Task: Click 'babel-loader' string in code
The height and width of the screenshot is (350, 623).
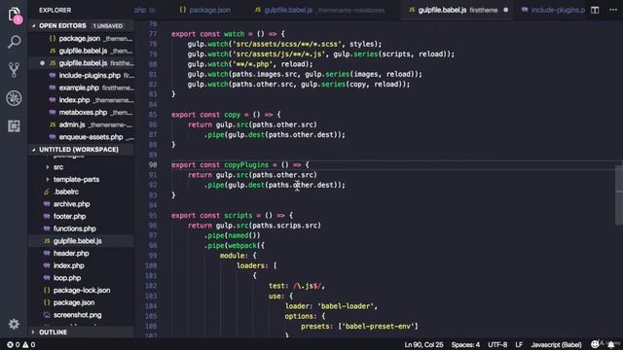Action: (x=346, y=306)
